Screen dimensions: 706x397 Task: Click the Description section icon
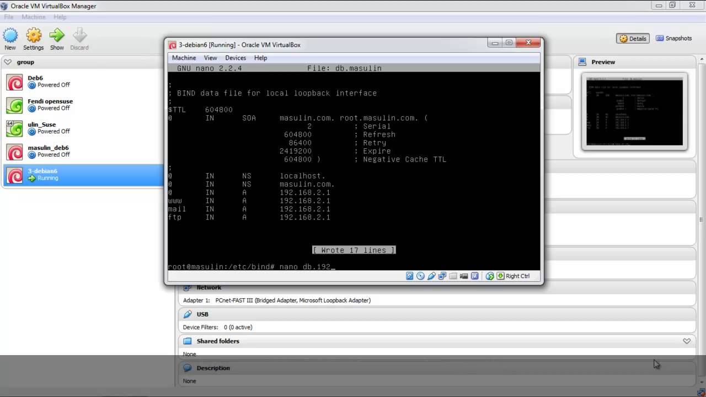pyautogui.click(x=188, y=368)
